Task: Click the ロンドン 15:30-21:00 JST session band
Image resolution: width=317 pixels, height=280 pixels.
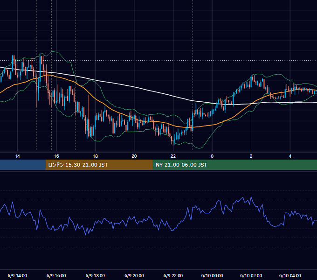Action: [x=99, y=165]
